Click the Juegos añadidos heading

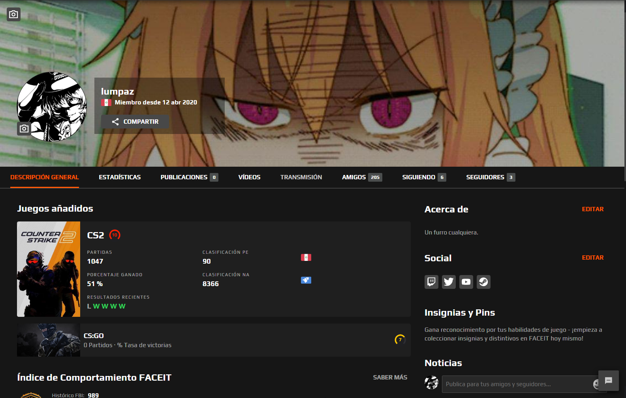click(x=55, y=209)
